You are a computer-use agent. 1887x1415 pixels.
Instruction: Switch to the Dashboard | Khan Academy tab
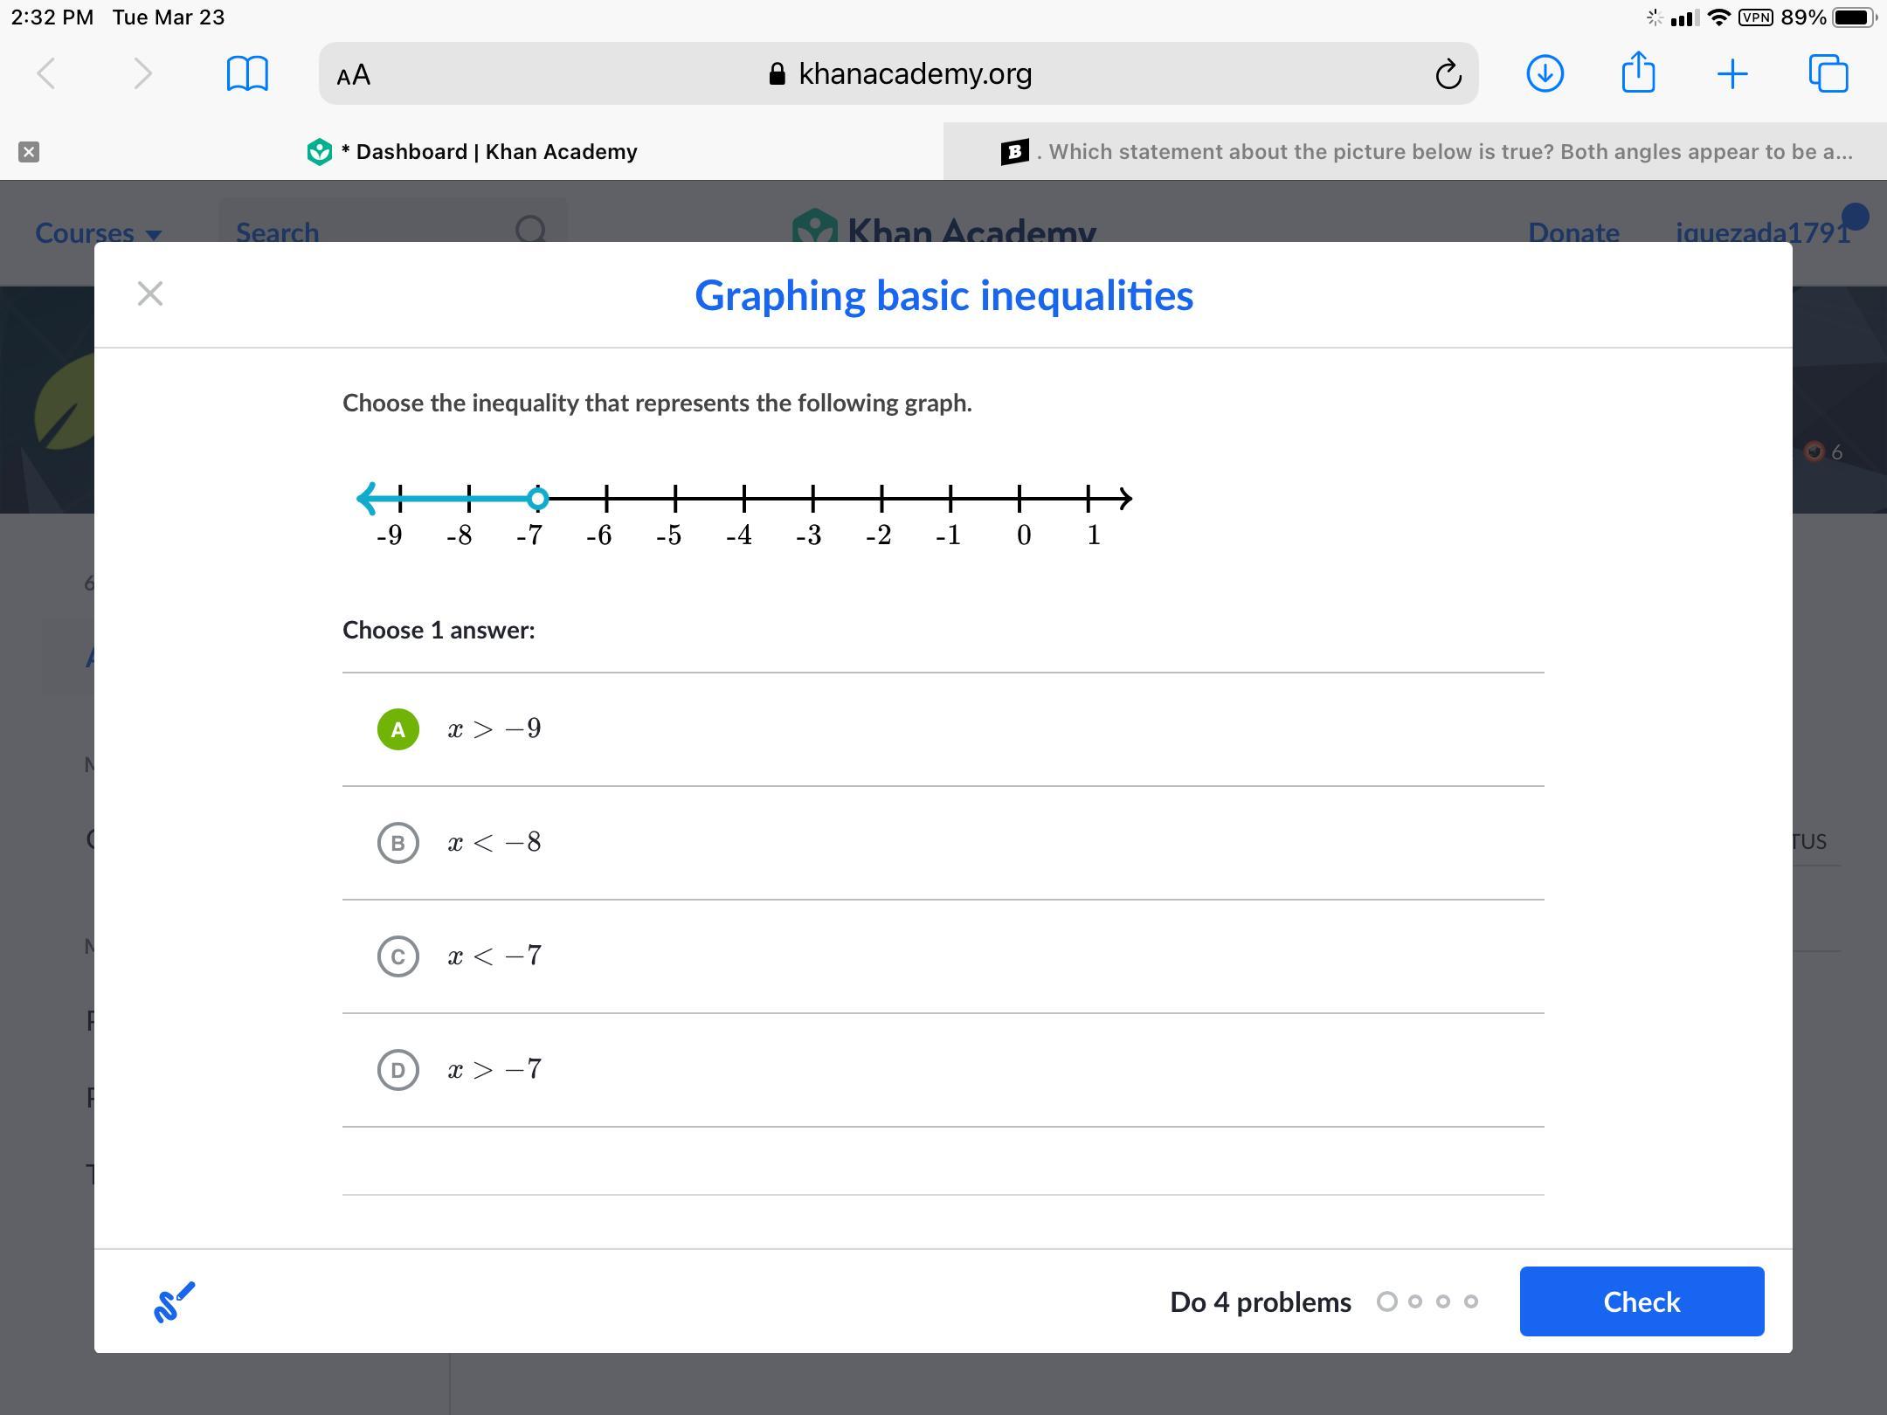coord(472,152)
